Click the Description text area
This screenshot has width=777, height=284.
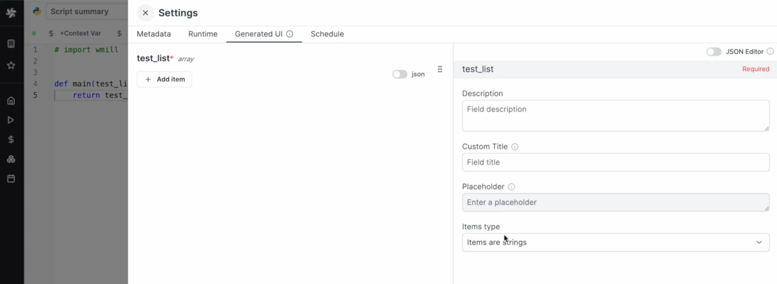[x=616, y=116]
